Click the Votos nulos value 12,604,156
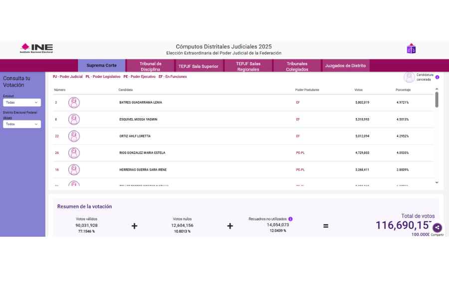 182,225
